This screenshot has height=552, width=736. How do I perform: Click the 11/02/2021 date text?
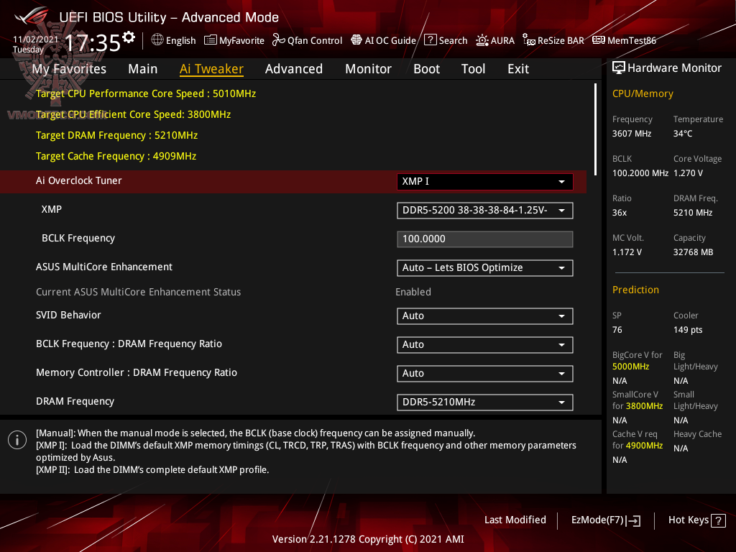coord(36,40)
